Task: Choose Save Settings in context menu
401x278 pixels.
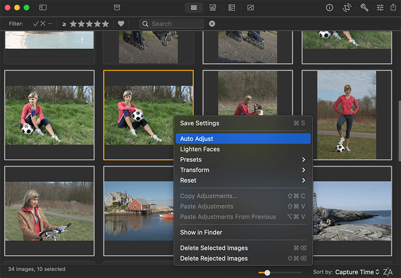Action: [x=243, y=123]
